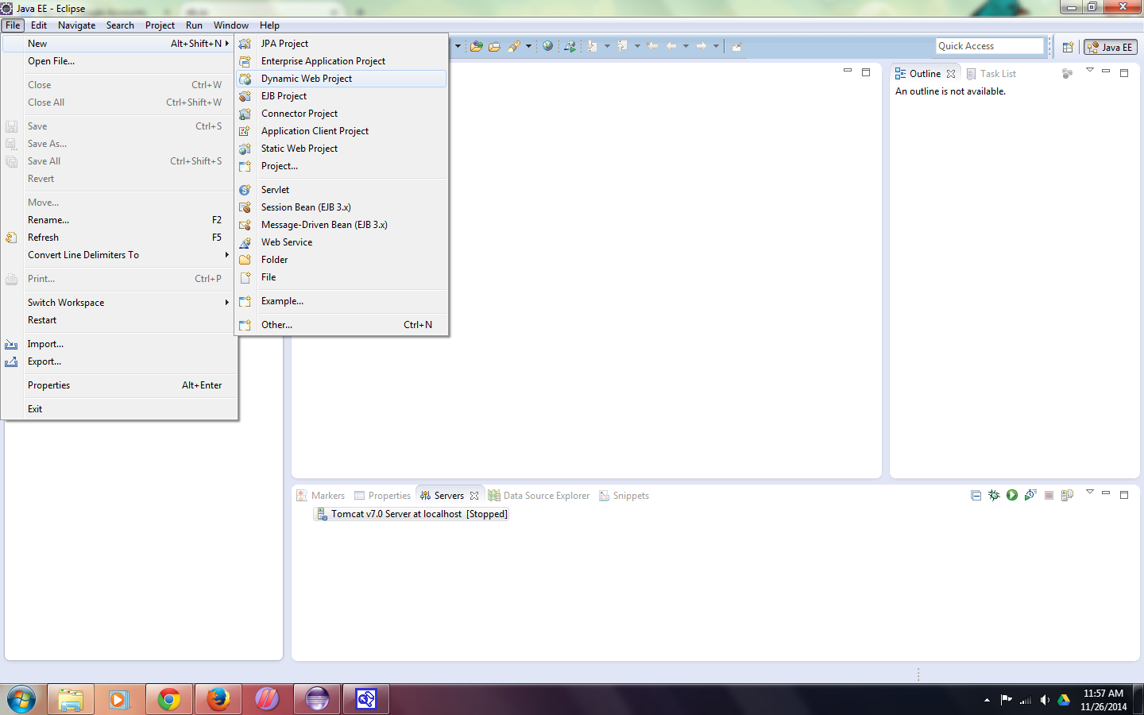The height and width of the screenshot is (715, 1144).
Task: Click Exit at bottom of File menu
Action: 119,409
